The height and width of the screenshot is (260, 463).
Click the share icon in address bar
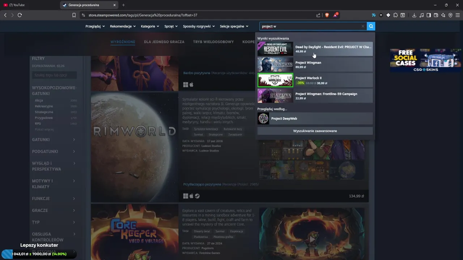click(x=318, y=15)
